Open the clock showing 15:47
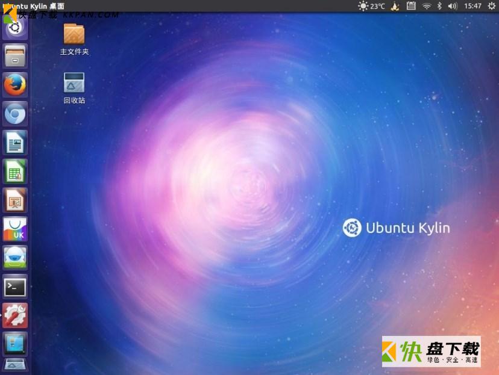499x375 pixels. [472, 6]
